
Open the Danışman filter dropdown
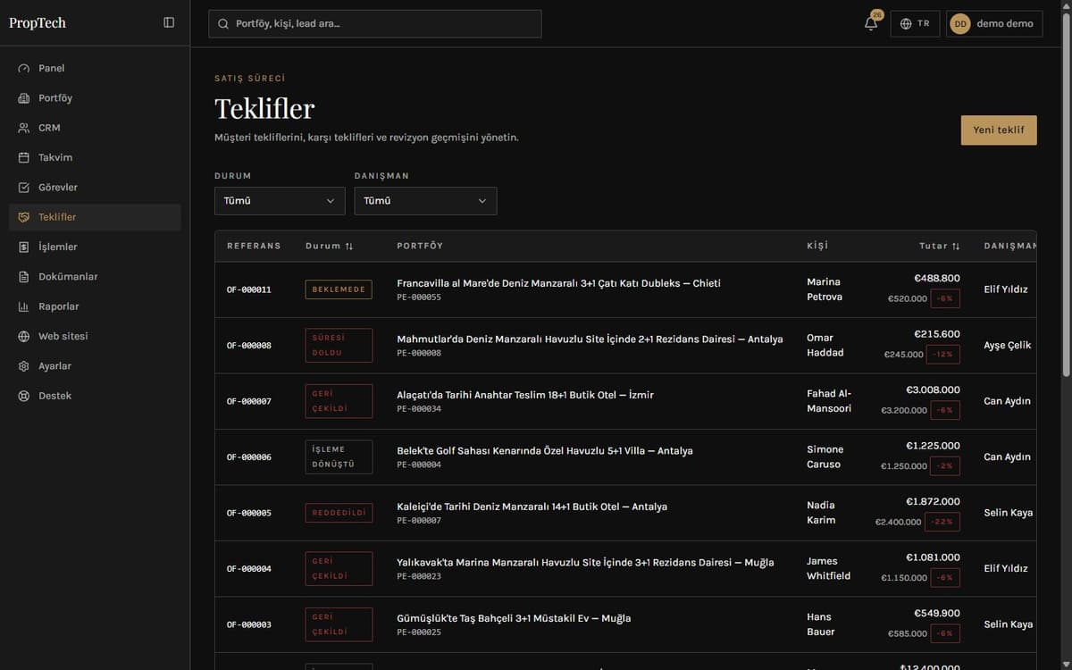click(x=425, y=201)
